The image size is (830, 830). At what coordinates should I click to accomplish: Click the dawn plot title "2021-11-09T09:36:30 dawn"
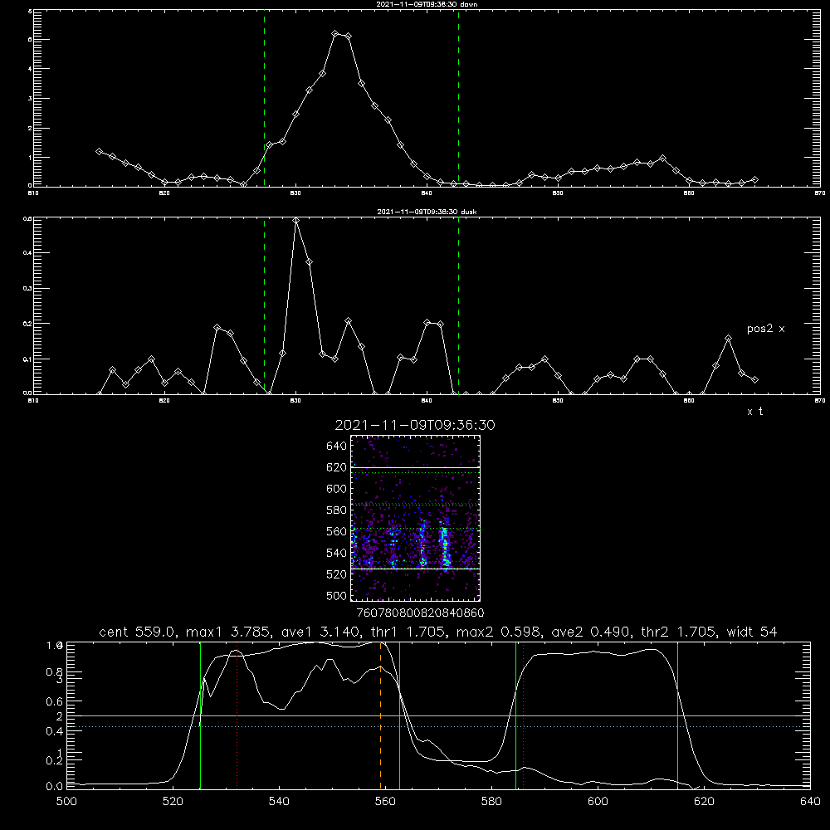pyautogui.click(x=427, y=4)
